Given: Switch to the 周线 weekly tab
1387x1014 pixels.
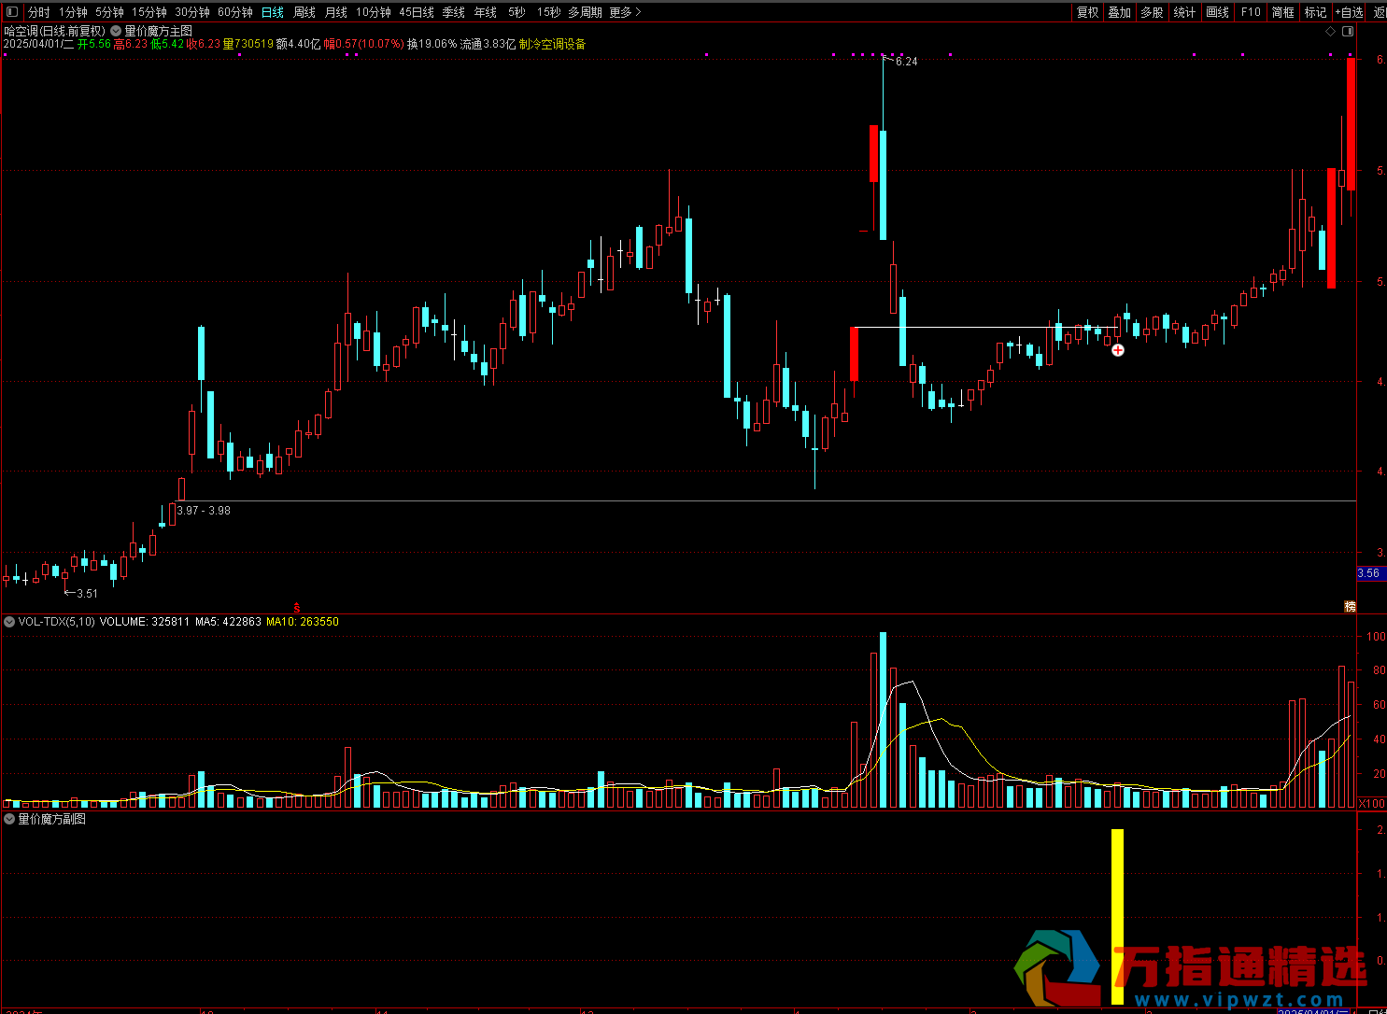Looking at the screenshot, I should [x=304, y=12].
